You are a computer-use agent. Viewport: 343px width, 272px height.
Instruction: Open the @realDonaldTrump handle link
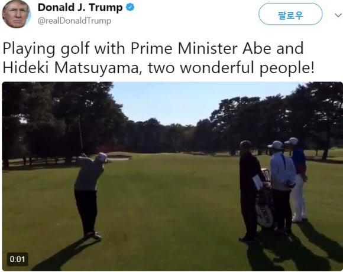75,21
